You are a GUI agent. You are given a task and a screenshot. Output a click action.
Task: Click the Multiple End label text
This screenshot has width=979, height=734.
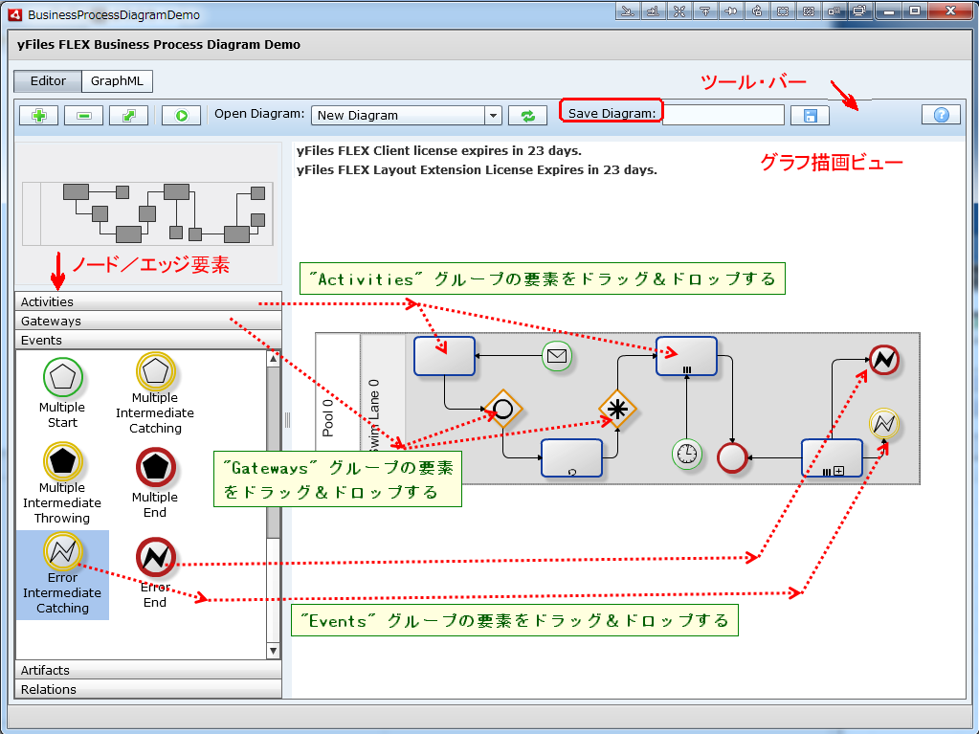(155, 504)
